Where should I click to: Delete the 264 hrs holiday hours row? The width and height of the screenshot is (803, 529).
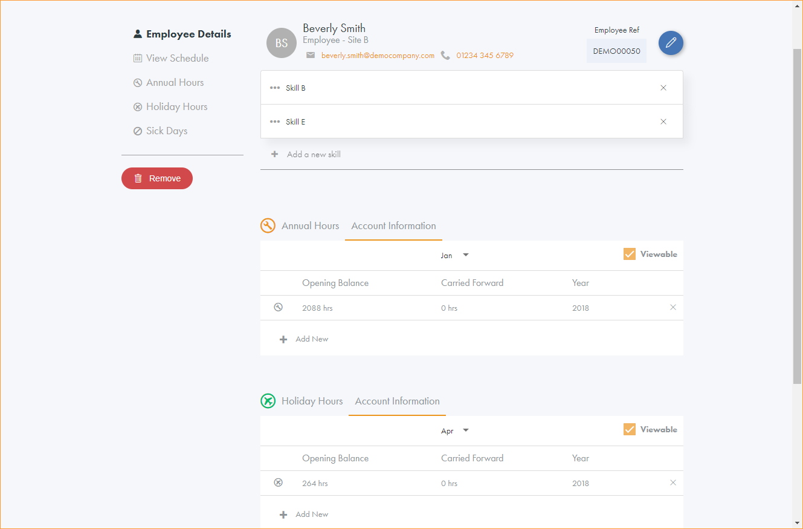point(673,482)
